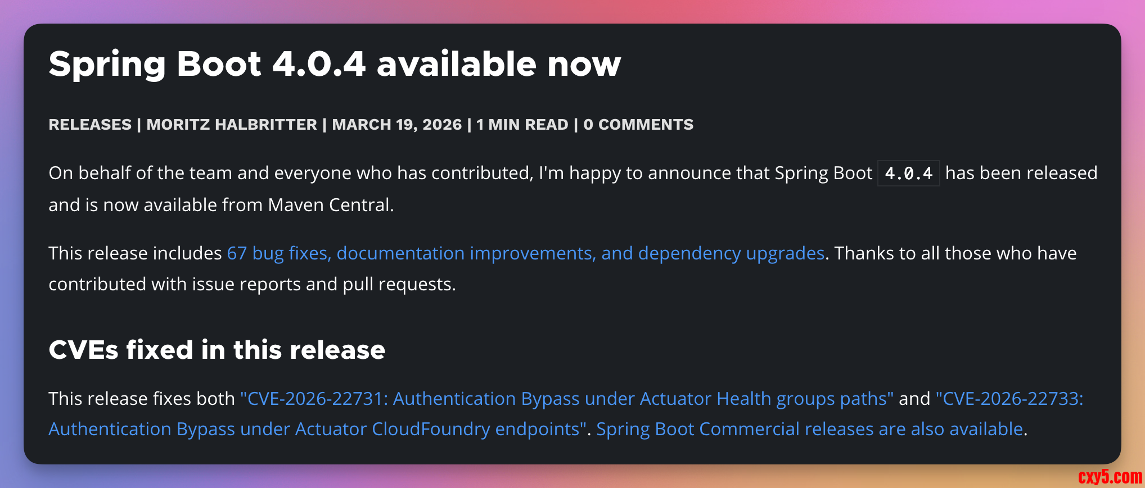
Task: Click the 4.0.4 inline code badge
Action: click(x=908, y=174)
